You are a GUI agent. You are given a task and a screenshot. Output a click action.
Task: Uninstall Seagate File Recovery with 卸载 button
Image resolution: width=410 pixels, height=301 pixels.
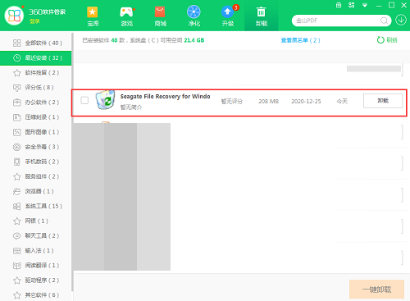click(x=383, y=101)
